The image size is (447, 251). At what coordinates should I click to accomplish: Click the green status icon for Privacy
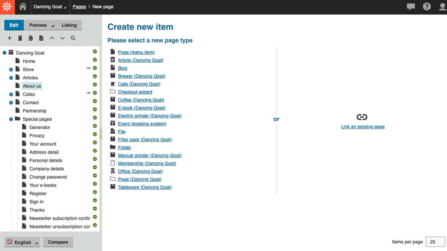click(95, 134)
